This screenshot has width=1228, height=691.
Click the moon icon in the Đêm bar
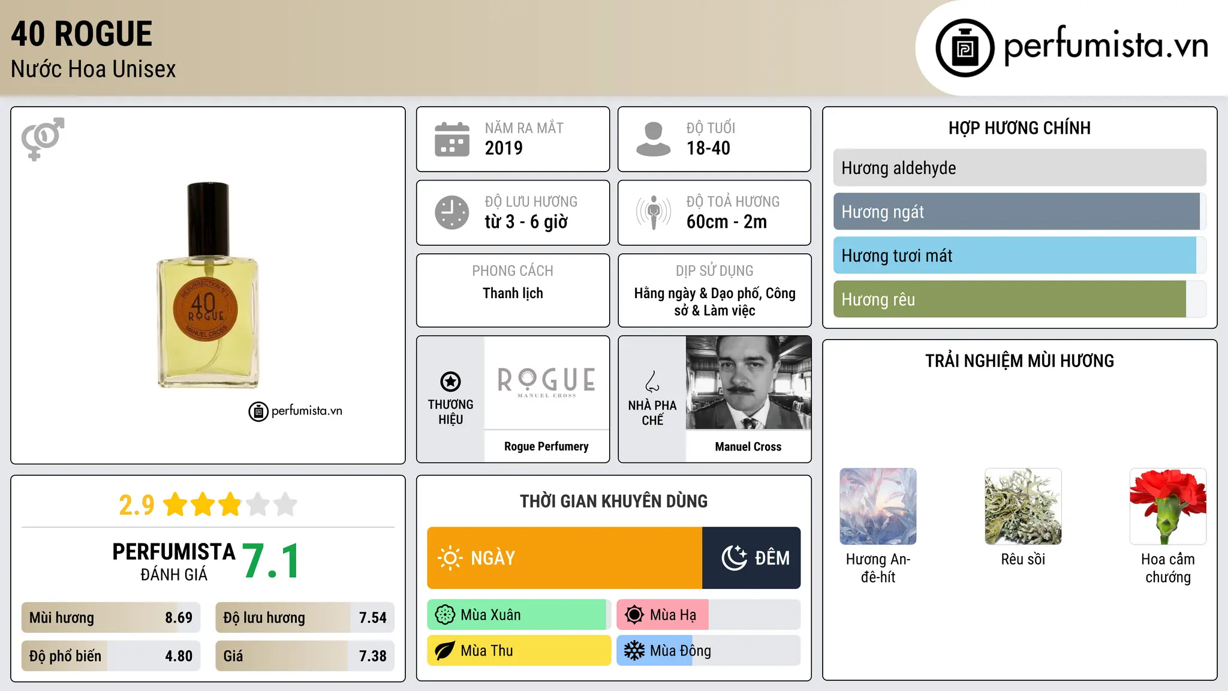pyautogui.click(x=734, y=558)
